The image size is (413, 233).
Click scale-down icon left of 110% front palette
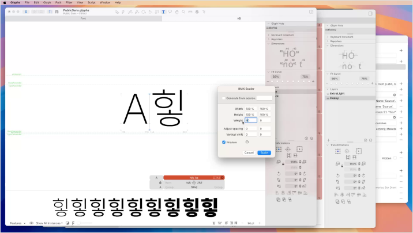pos(279,162)
